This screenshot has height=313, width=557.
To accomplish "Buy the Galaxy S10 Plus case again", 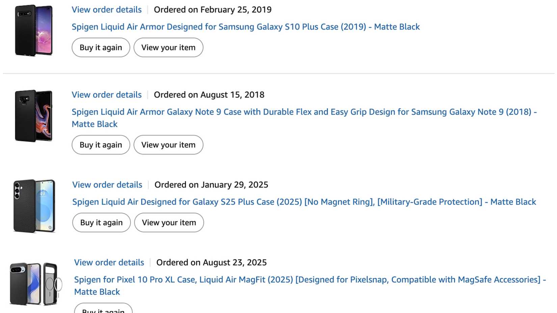I will (x=101, y=48).
